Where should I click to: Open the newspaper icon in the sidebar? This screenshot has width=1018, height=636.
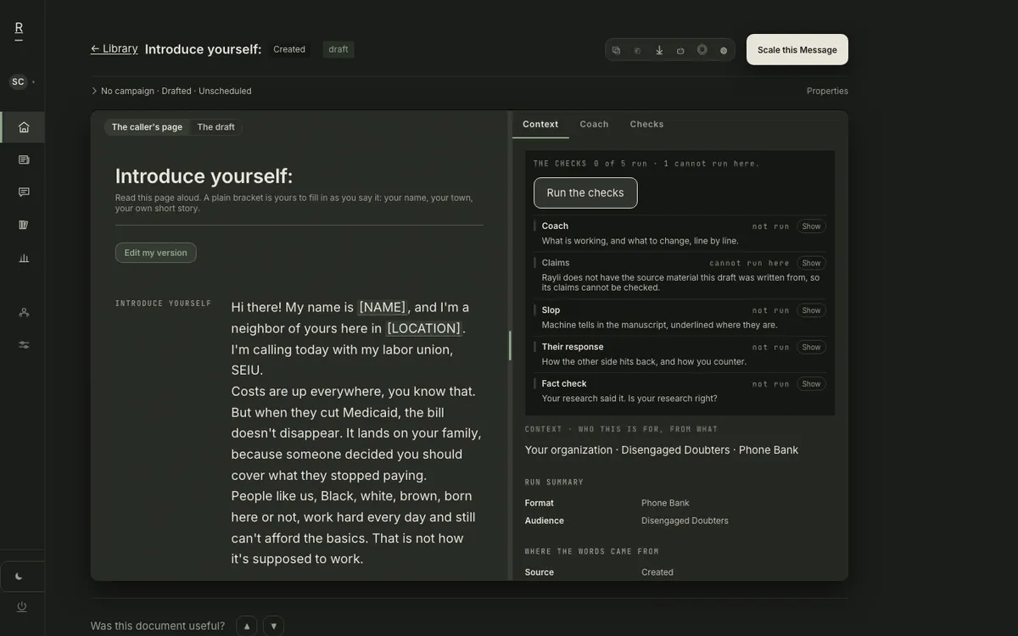(24, 159)
